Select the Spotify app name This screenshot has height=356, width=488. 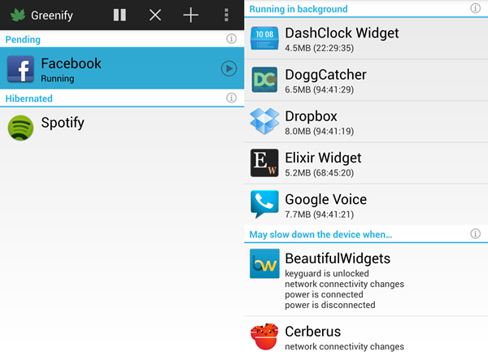click(63, 123)
